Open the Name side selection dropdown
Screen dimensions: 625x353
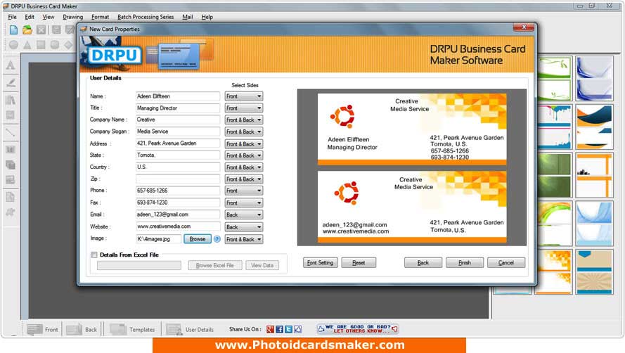(x=243, y=96)
